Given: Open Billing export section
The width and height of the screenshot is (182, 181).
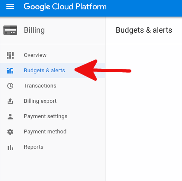Looking at the screenshot, I should [52, 101].
